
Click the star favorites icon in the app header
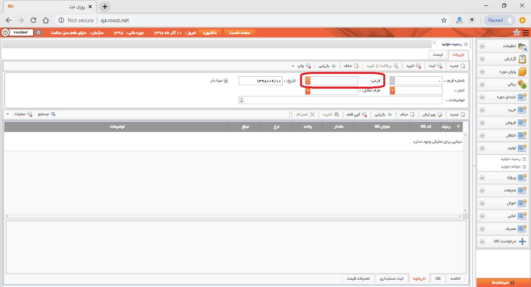point(517,32)
